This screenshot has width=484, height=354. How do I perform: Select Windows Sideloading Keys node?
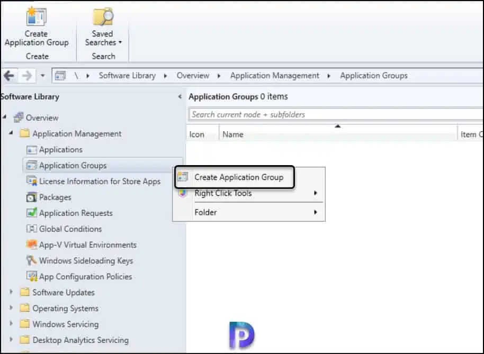tap(86, 260)
